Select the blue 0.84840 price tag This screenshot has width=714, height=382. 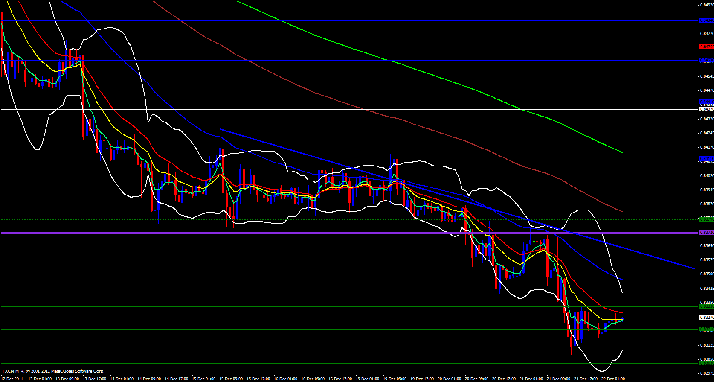pyautogui.click(x=706, y=20)
